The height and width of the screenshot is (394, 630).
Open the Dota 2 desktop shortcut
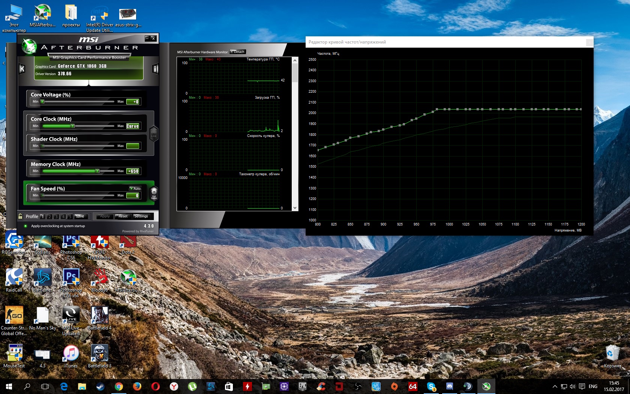(128, 244)
